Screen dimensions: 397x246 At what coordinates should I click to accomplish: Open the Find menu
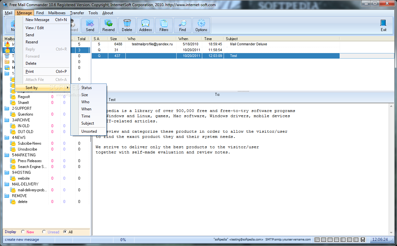(x=40, y=13)
